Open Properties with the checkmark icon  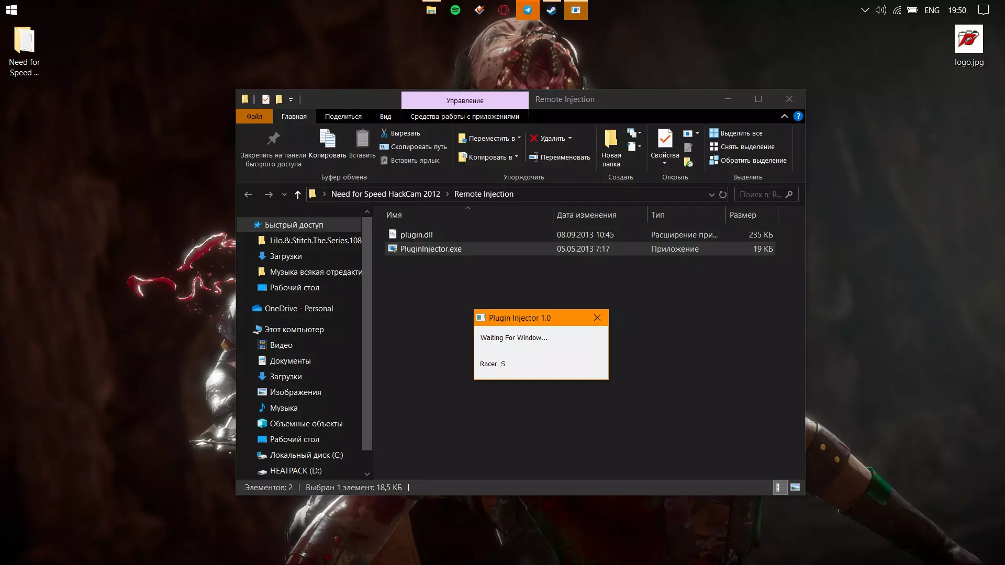click(x=665, y=139)
